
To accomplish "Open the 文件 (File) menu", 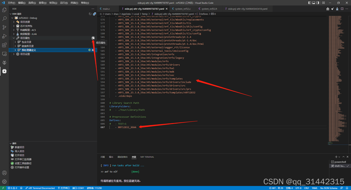I will point(11,3).
